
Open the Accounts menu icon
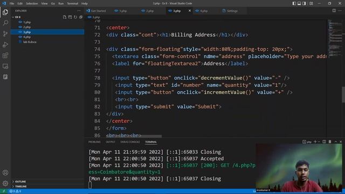pos(5,172)
